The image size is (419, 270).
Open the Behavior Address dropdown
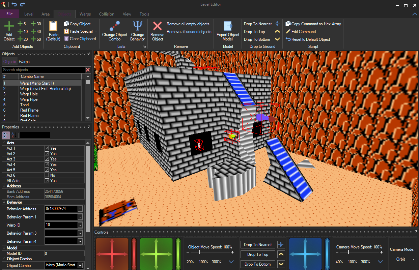[x=80, y=209]
